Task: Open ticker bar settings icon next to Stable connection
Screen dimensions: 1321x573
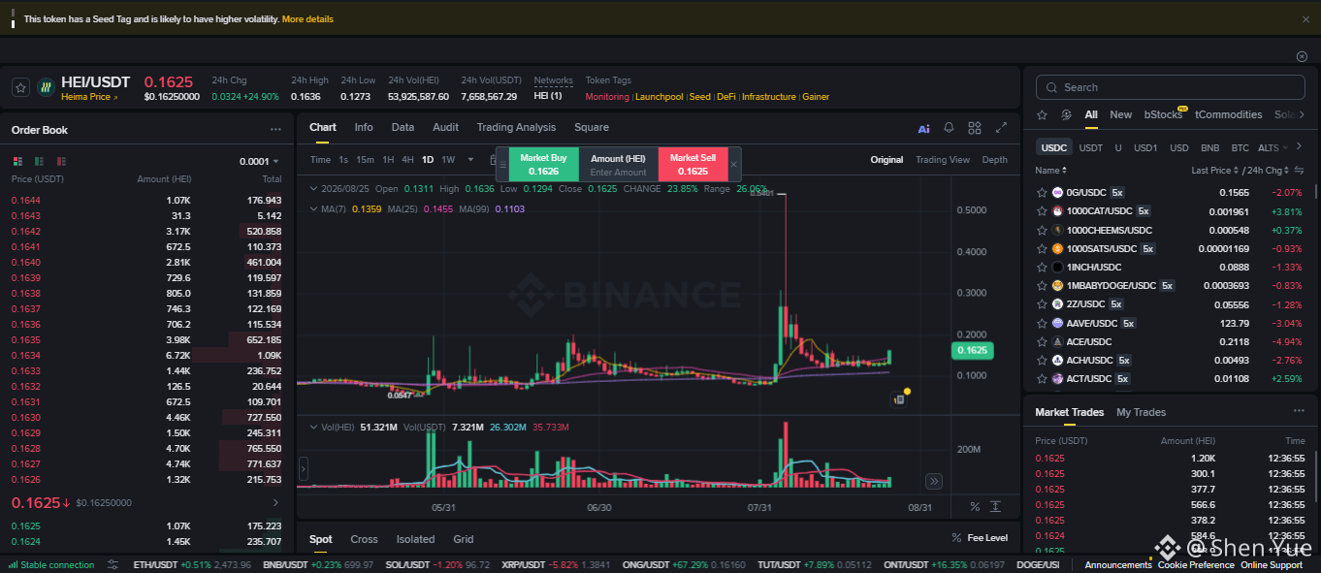Action: [113, 564]
